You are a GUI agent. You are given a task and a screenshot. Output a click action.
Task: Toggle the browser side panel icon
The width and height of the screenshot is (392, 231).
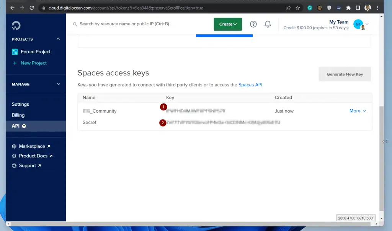(358, 8)
